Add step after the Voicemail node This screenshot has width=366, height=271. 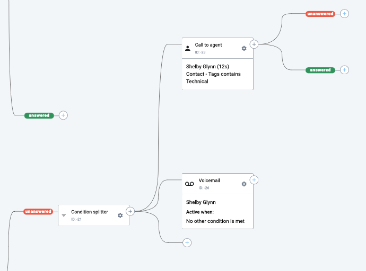pos(254,180)
